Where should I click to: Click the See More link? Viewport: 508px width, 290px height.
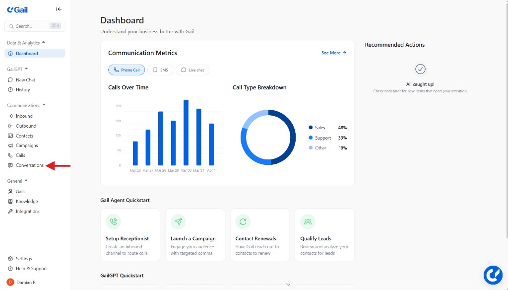[x=333, y=53]
